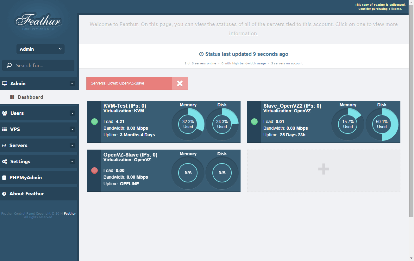The height and width of the screenshot is (261, 414).
Task: Open Settings via the gear icon
Action: point(4,161)
